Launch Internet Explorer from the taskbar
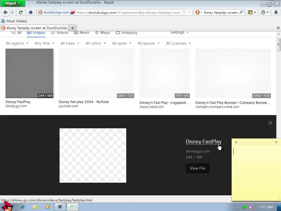The width and height of the screenshot is (281, 211). (23, 207)
